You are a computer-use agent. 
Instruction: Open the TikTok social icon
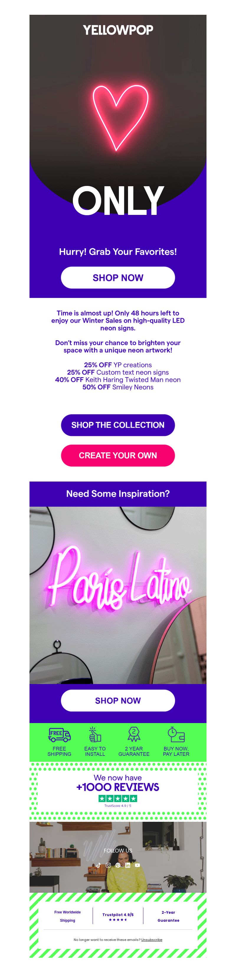pyautogui.click(x=98, y=865)
